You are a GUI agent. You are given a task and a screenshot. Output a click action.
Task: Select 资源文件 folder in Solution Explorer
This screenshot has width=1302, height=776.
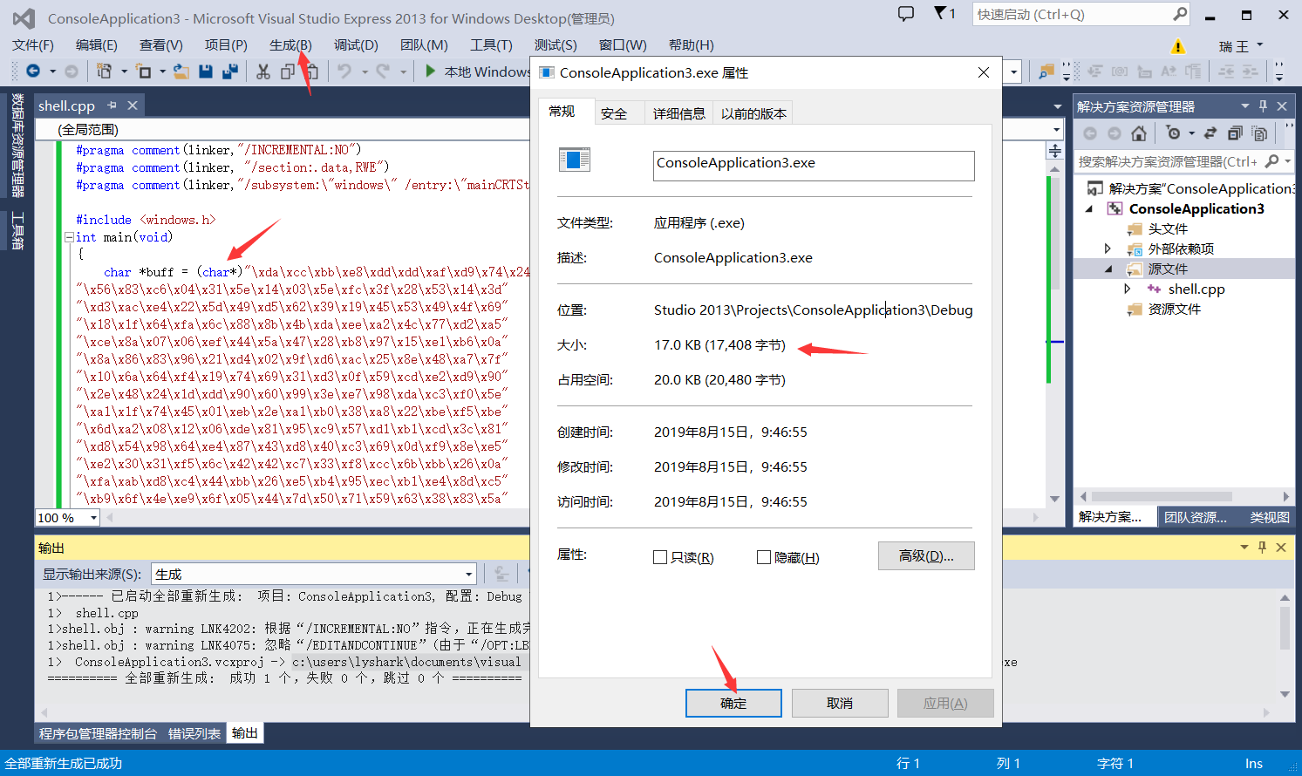pyautogui.click(x=1174, y=309)
